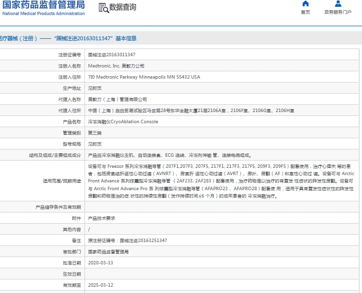
Task: Click the 代理人名称 label
Action: (69, 99)
